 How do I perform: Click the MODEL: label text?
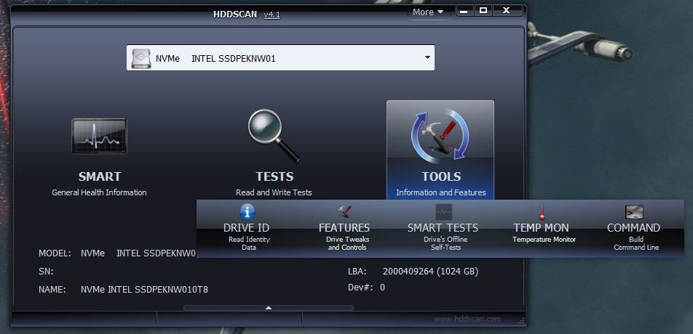(55, 253)
